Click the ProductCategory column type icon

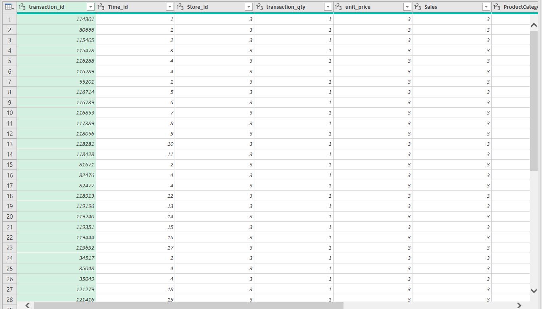click(497, 7)
